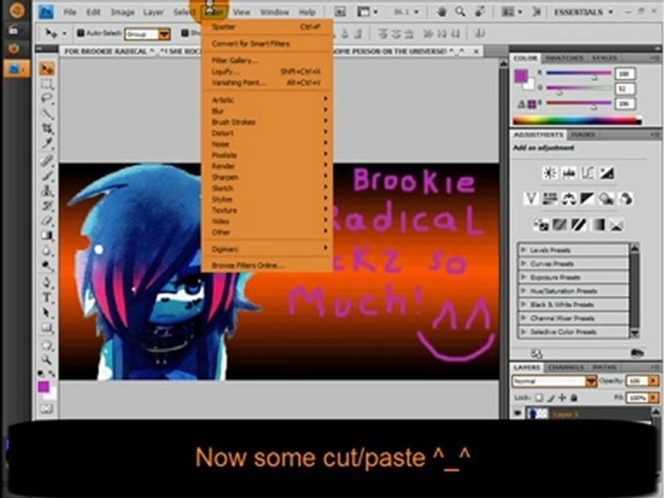Open the Auto-Select Group dropdown

tap(147, 34)
